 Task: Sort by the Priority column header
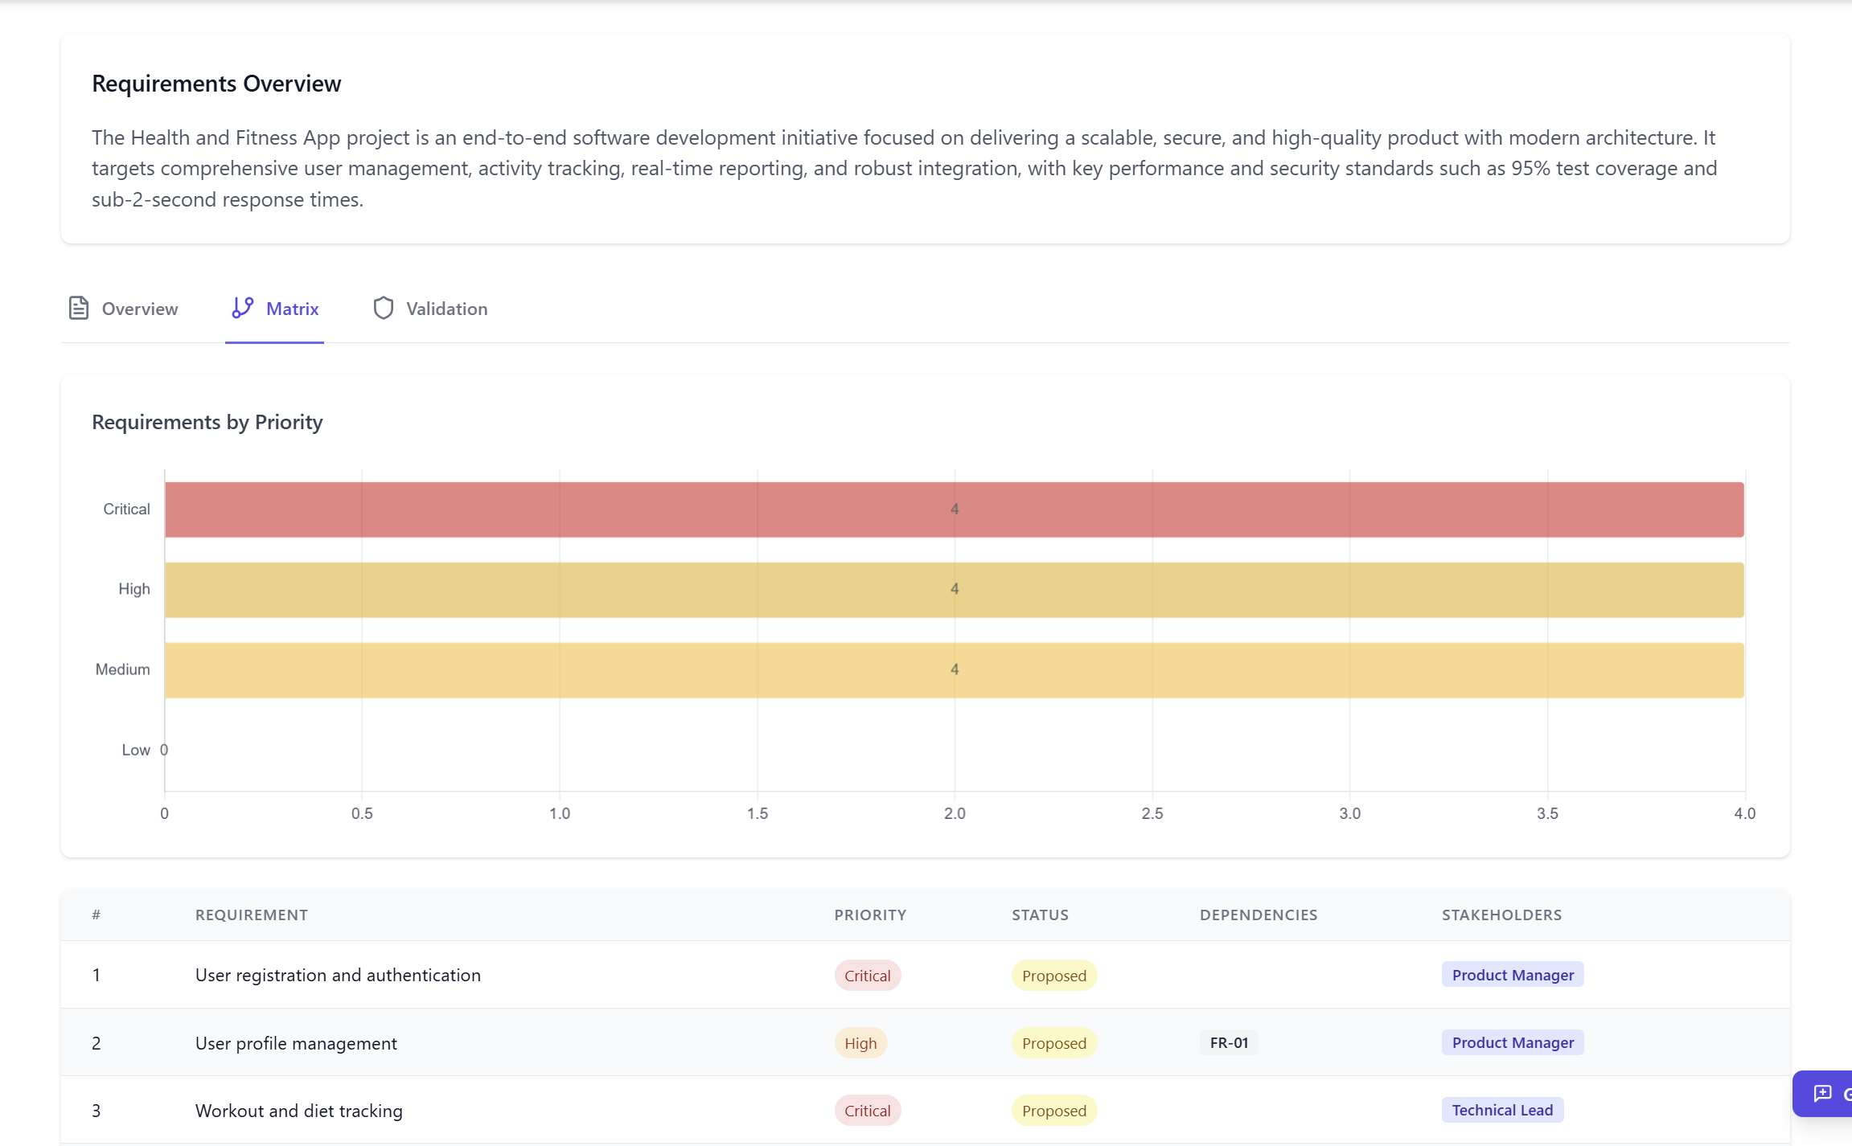point(869,915)
